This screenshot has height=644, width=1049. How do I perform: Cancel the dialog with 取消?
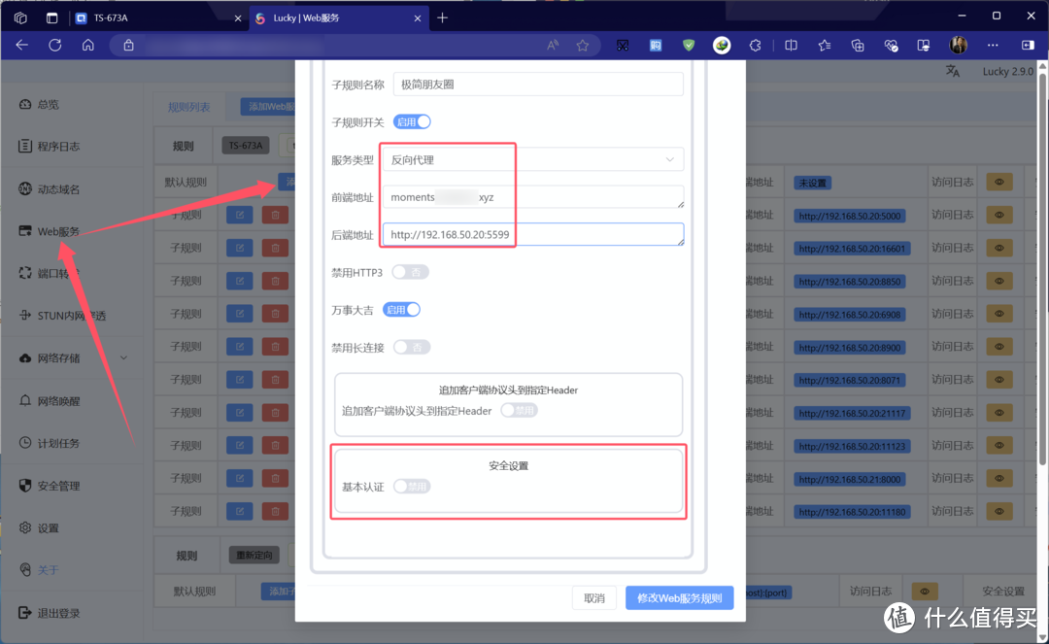[593, 598]
